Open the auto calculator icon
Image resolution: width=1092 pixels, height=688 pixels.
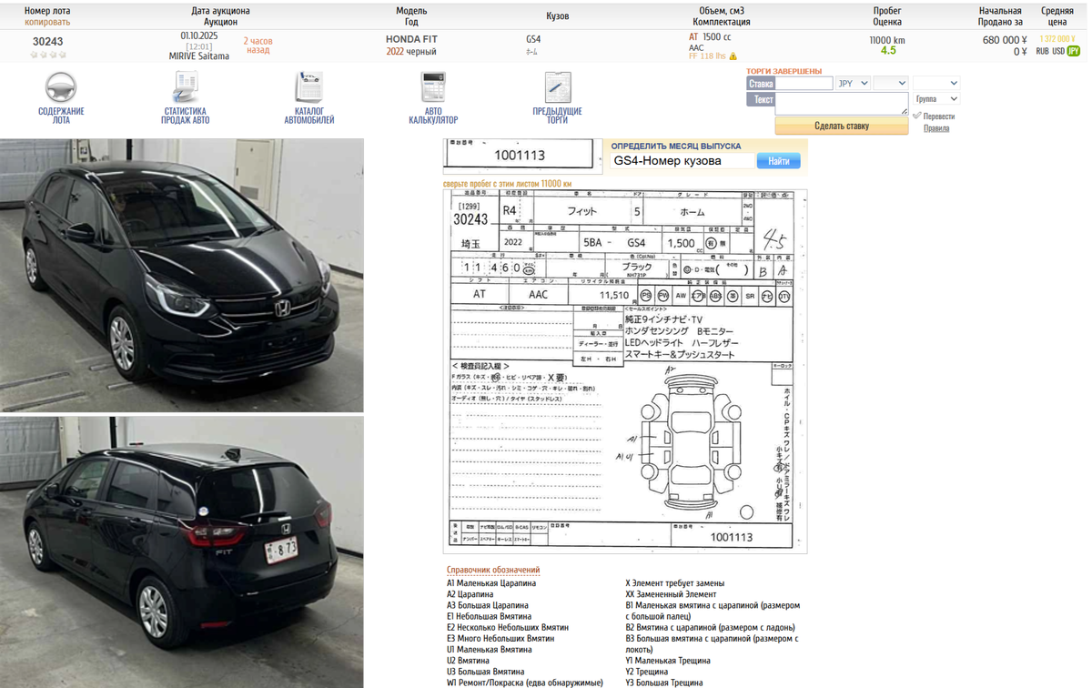pyautogui.click(x=432, y=87)
